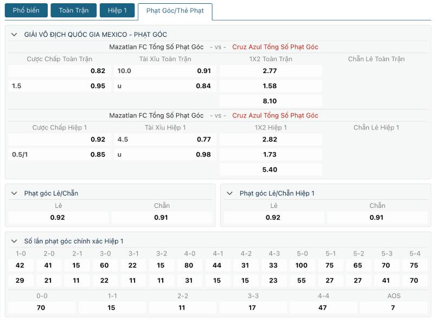Choose Chẵn odds 0.91 in Hiệp 1 panel
This screenshot has width=434, height=320.
[x=377, y=218]
